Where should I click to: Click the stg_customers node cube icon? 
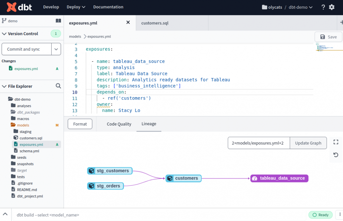[x=91, y=171]
